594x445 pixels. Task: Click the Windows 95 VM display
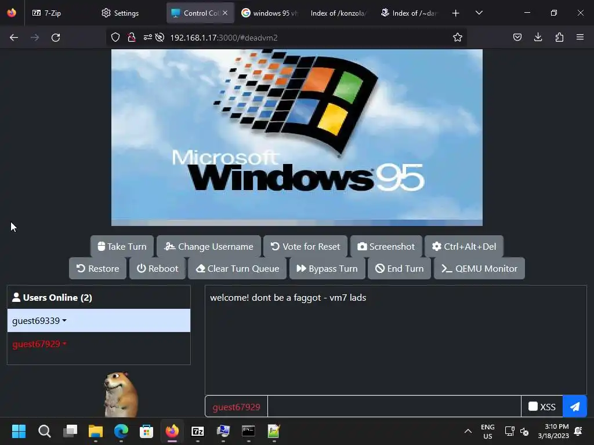[296, 137]
